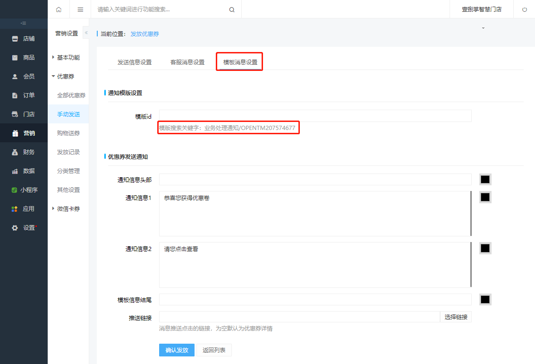Open 订单 in the left sidebar
The width and height of the screenshot is (535, 364).
coord(24,95)
